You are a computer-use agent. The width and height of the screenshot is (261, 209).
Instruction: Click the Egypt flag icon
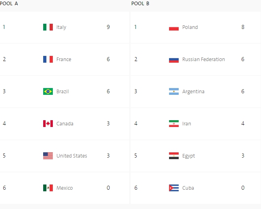pyautogui.click(x=174, y=156)
